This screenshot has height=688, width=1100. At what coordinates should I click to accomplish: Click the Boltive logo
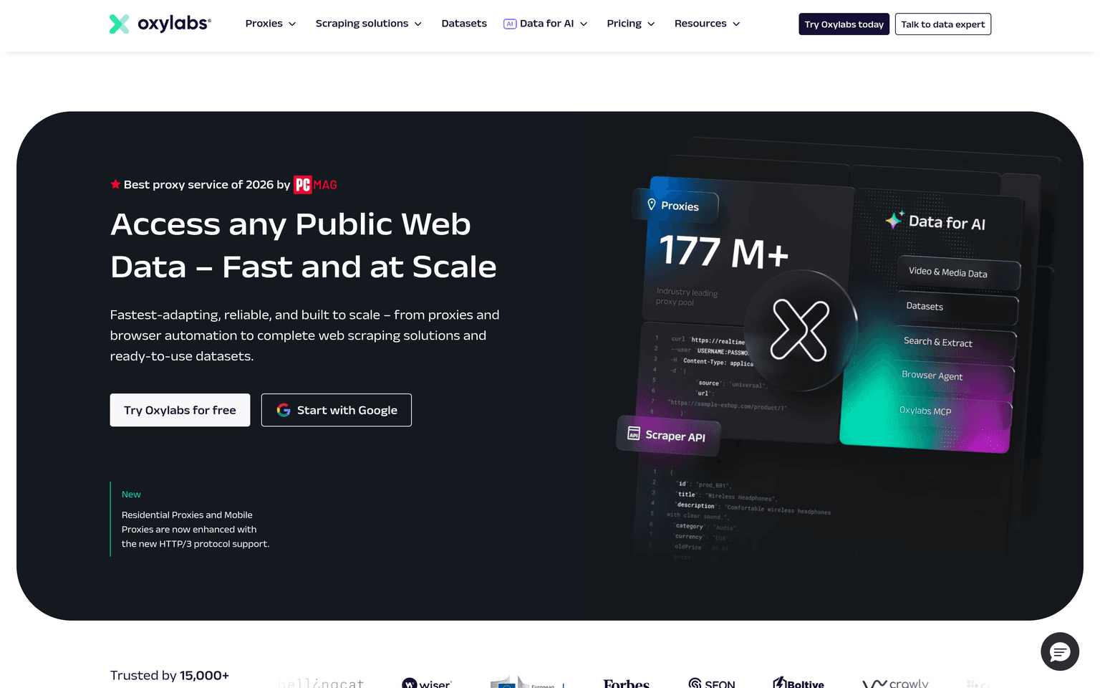pyautogui.click(x=799, y=683)
